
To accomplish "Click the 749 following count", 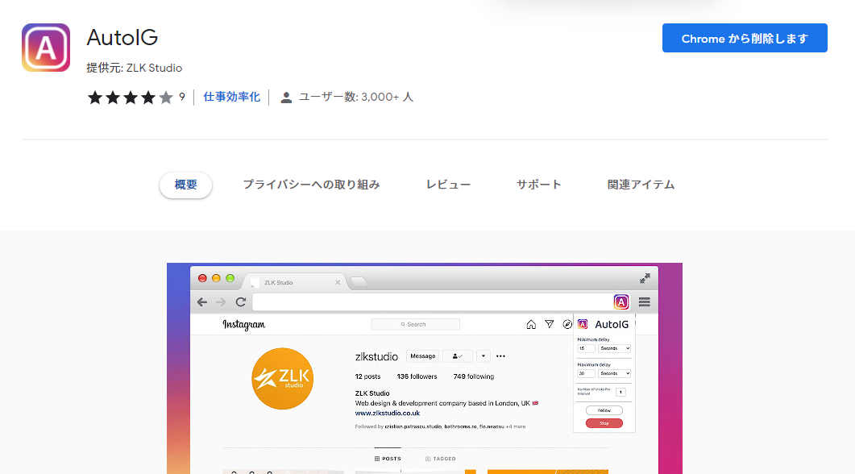I will [473, 376].
